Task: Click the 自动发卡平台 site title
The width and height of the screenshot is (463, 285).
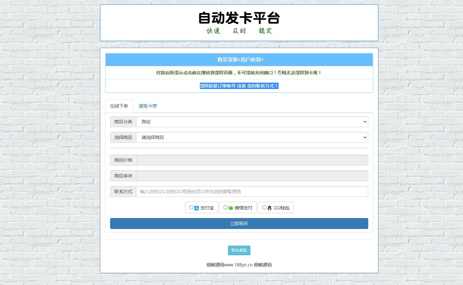Action: point(239,18)
